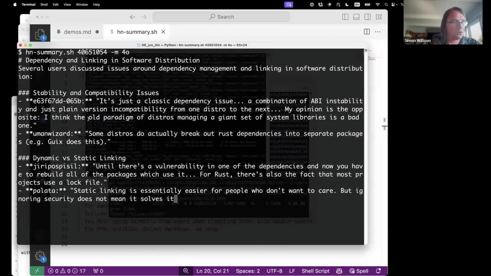Switch to the demos.md tab
This screenshot has height=276, width=491.
(77, 32)
